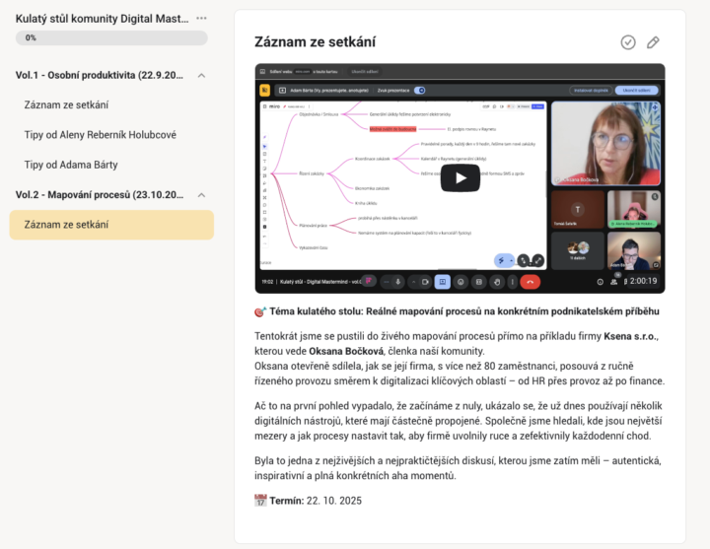The width and height of the screenshot is (710, 549).
Task: Click the red end-call button in the video
Action: [x=530, y=282]
